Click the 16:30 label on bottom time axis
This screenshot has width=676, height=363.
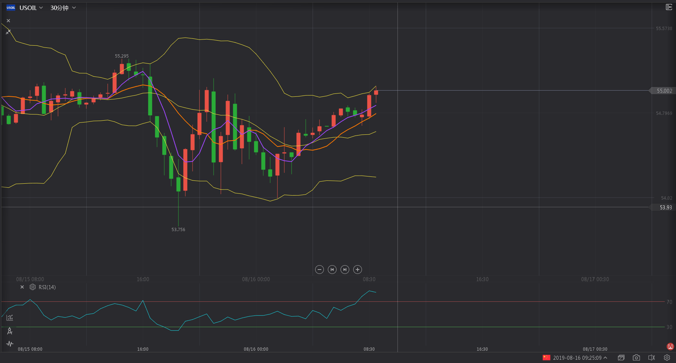(482, 349)
